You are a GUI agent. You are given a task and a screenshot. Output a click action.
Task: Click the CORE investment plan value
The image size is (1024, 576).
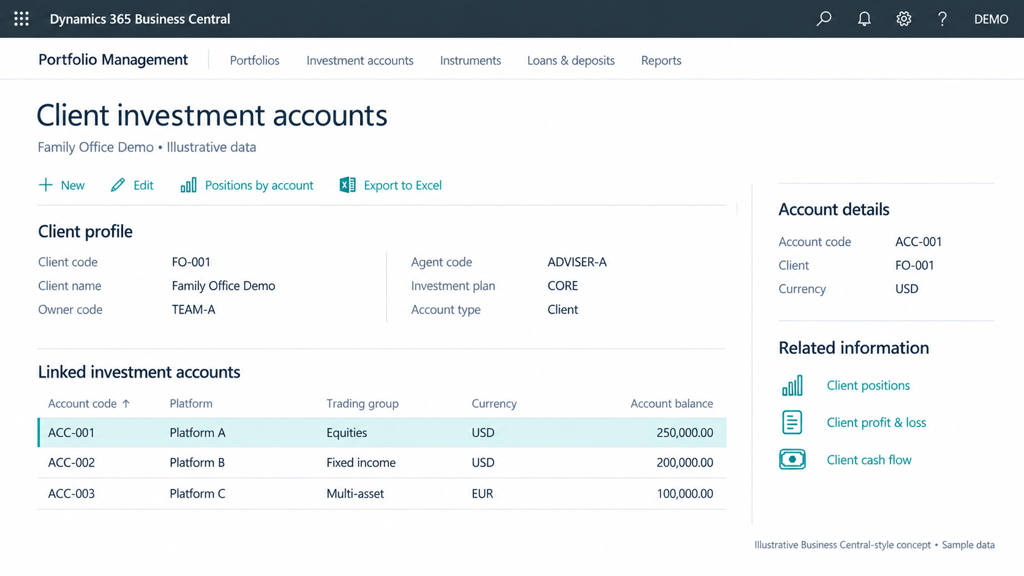pos(563,286)
